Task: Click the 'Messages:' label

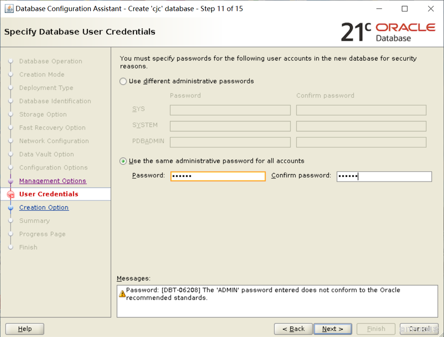Action: (x=134, y=279)
